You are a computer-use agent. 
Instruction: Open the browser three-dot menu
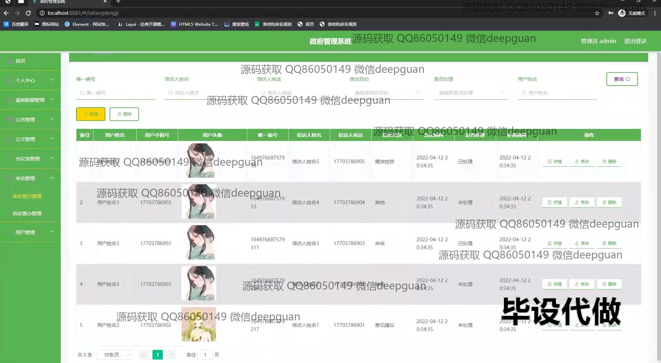click(x=655, y=13)
